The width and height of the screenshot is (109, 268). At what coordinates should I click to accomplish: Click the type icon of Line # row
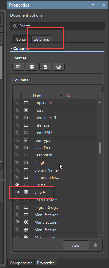pos(26,192)
